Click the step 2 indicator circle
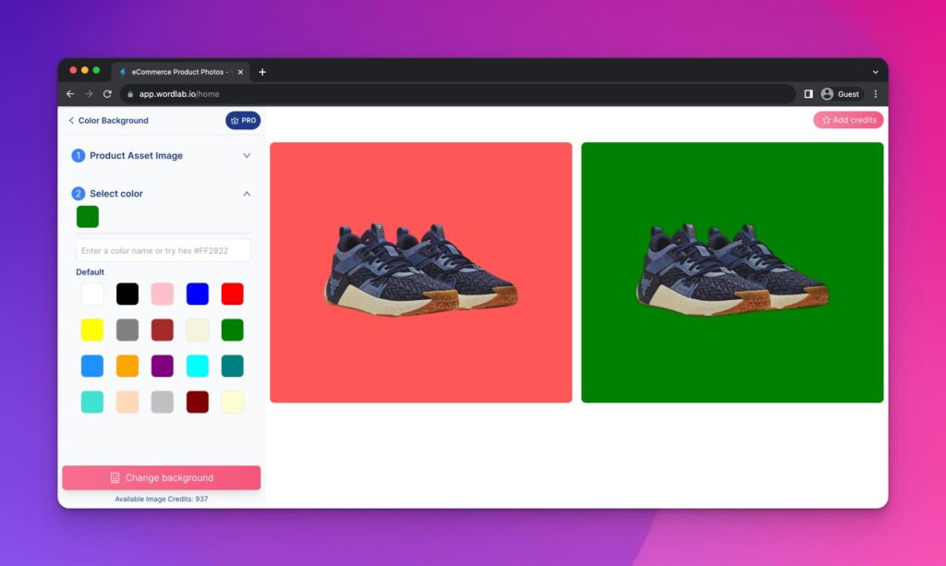Screen dimensions: 946x566 79,194
